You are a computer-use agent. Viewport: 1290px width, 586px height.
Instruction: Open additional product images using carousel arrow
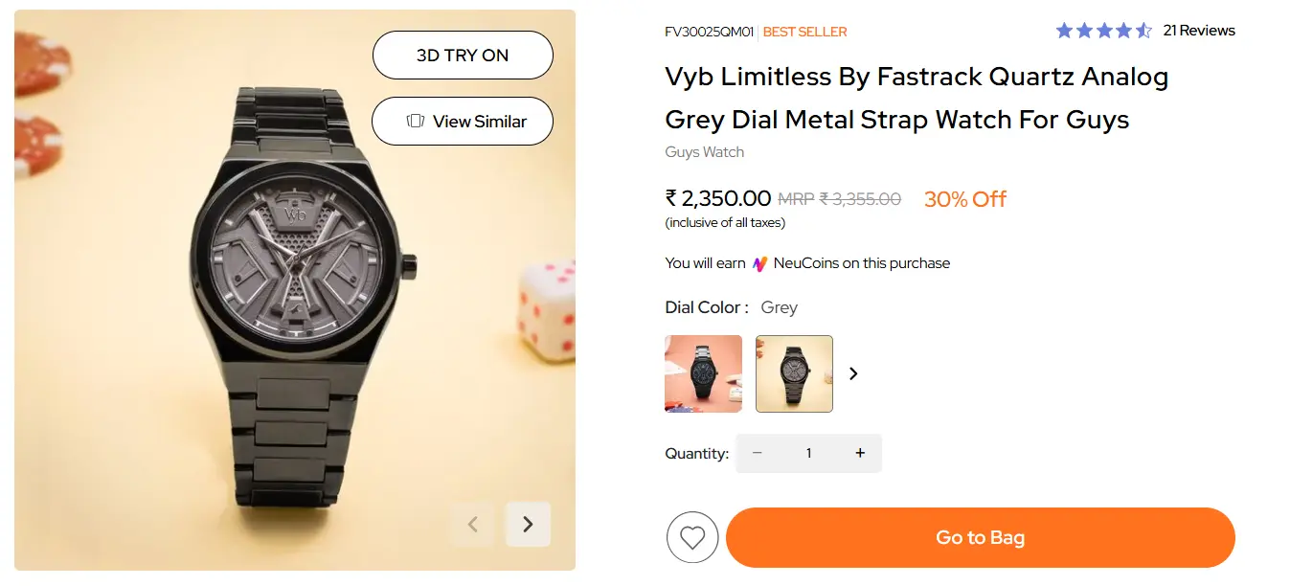528,525
